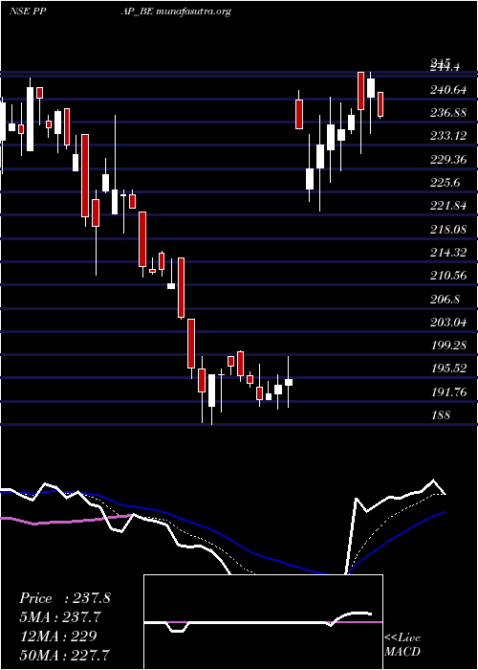Viewport: 478px width, 670px height.
Task: Click the Price : 237.8 readout
Action: (x=65, y=598)
